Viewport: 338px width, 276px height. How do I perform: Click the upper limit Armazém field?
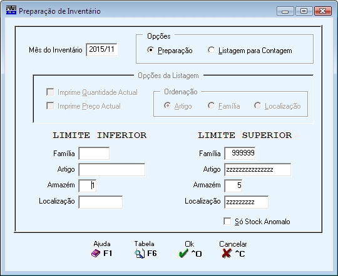tap(233, 185)
